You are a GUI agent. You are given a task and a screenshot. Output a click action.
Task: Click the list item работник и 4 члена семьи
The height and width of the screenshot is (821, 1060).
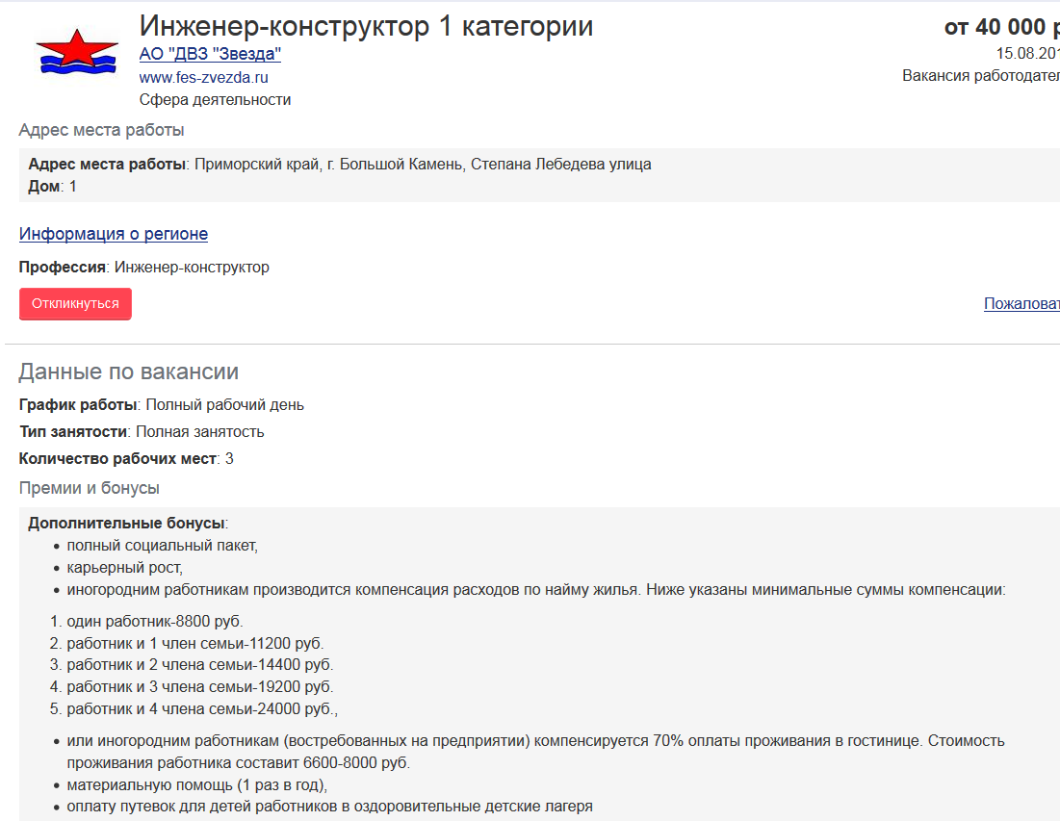click(x=202, y=709)
